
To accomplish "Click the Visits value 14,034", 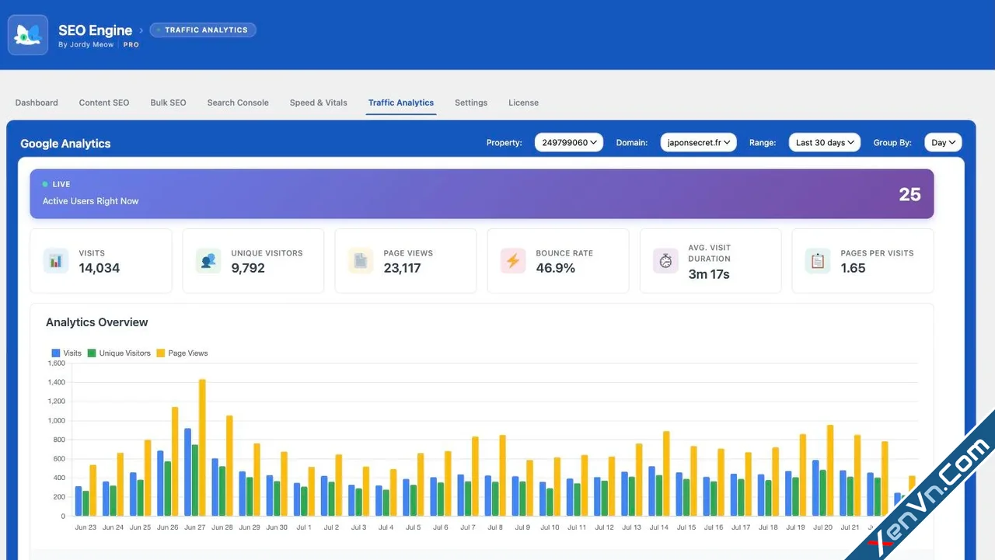I will [99, 268].
